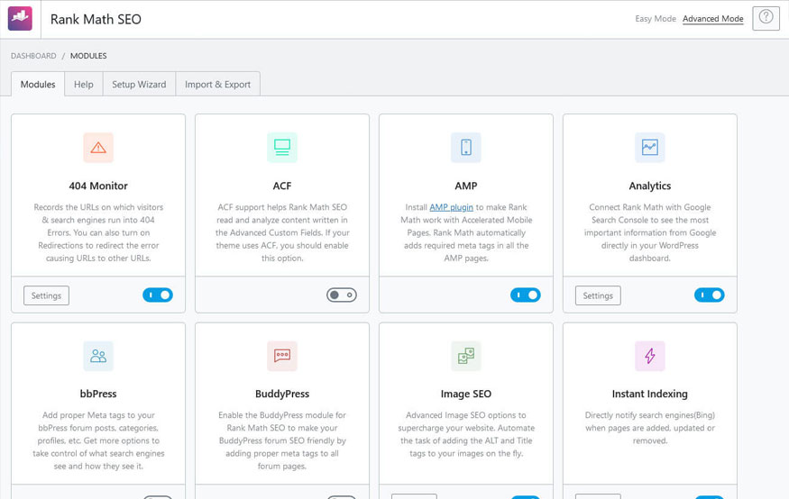Click the MODULES breadcrumb text
This screenshot has height=499, width=789.
(x=88, y=56)
